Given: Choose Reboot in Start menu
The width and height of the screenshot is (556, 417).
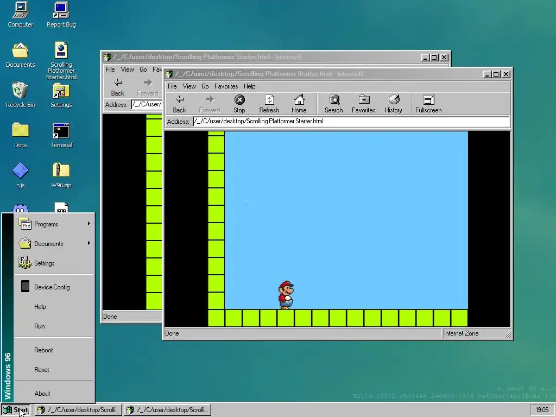Looking at the screenshot, I should tap(54, 350).
